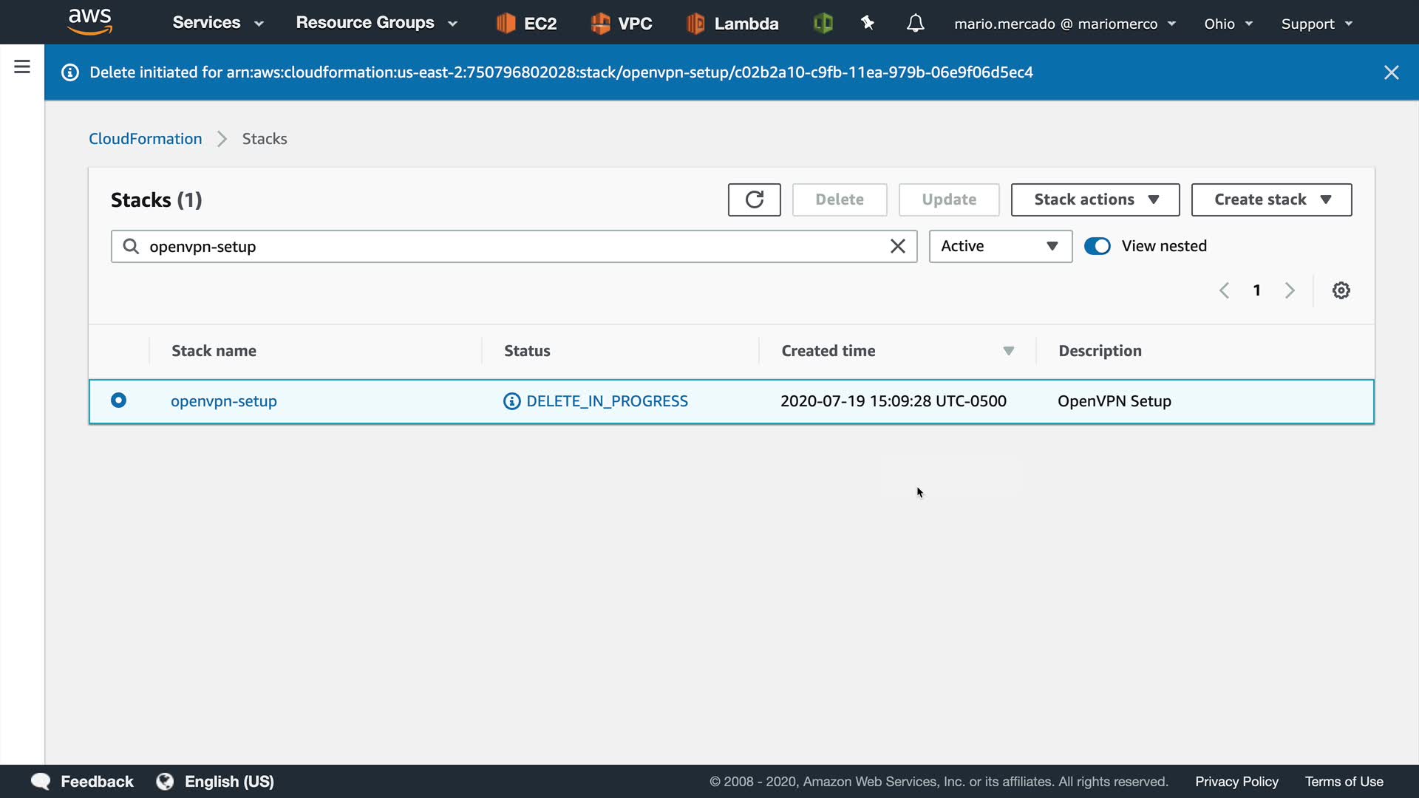
Task: Click the pin shortcuts icon in navbar
Action: pyautogui.click(x=868, y=24)
